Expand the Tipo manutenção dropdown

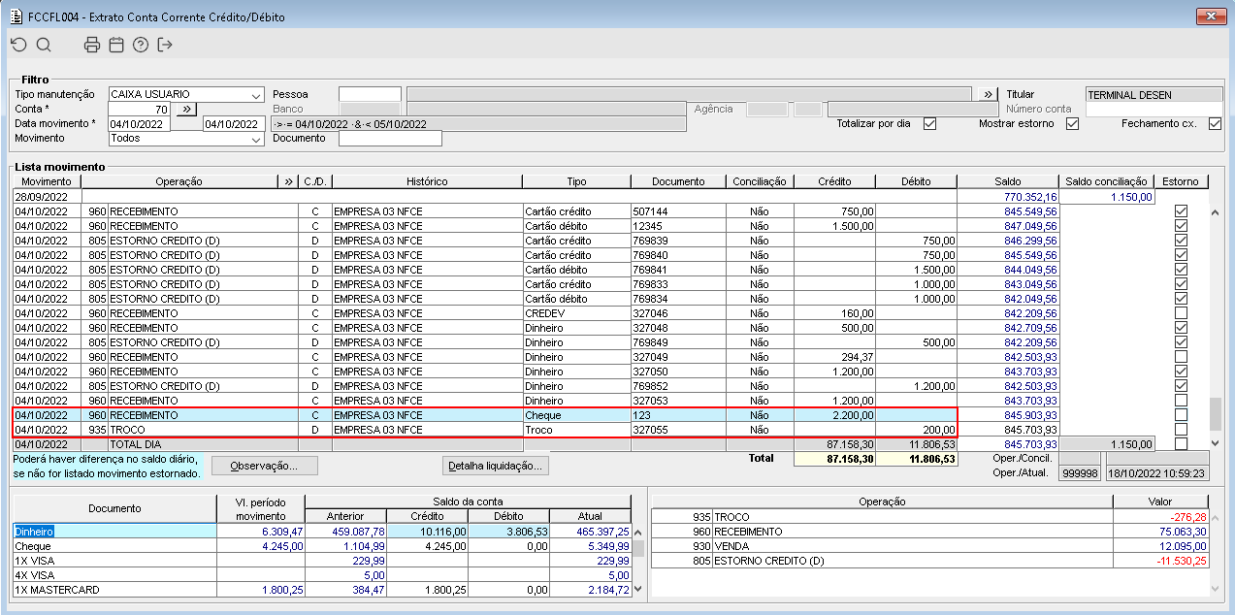tap(256, 95)
